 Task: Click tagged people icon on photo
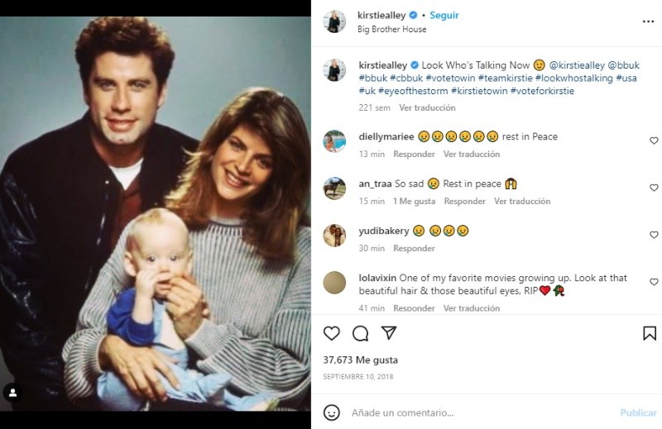click(x=13, y=391)
